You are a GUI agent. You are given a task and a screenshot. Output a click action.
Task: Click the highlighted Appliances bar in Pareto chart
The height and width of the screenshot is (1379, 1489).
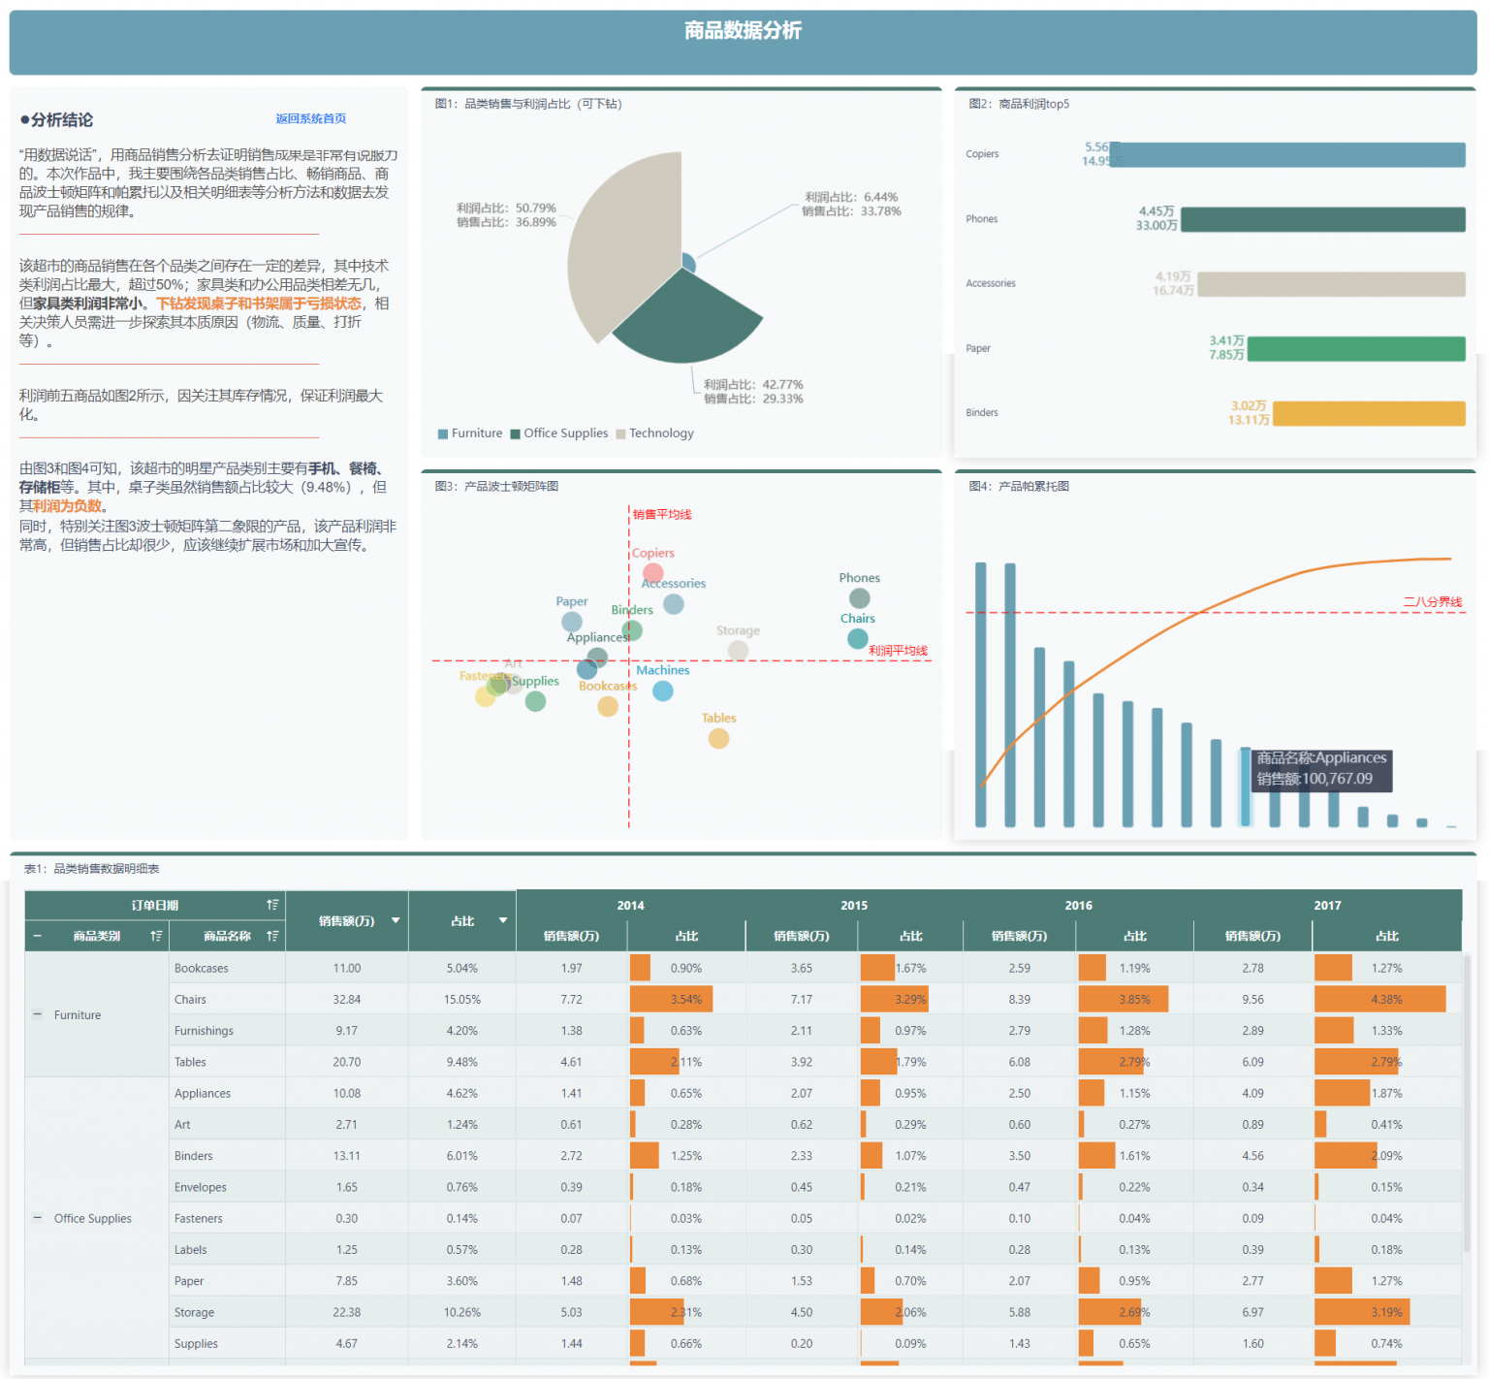pos(1246,786)
